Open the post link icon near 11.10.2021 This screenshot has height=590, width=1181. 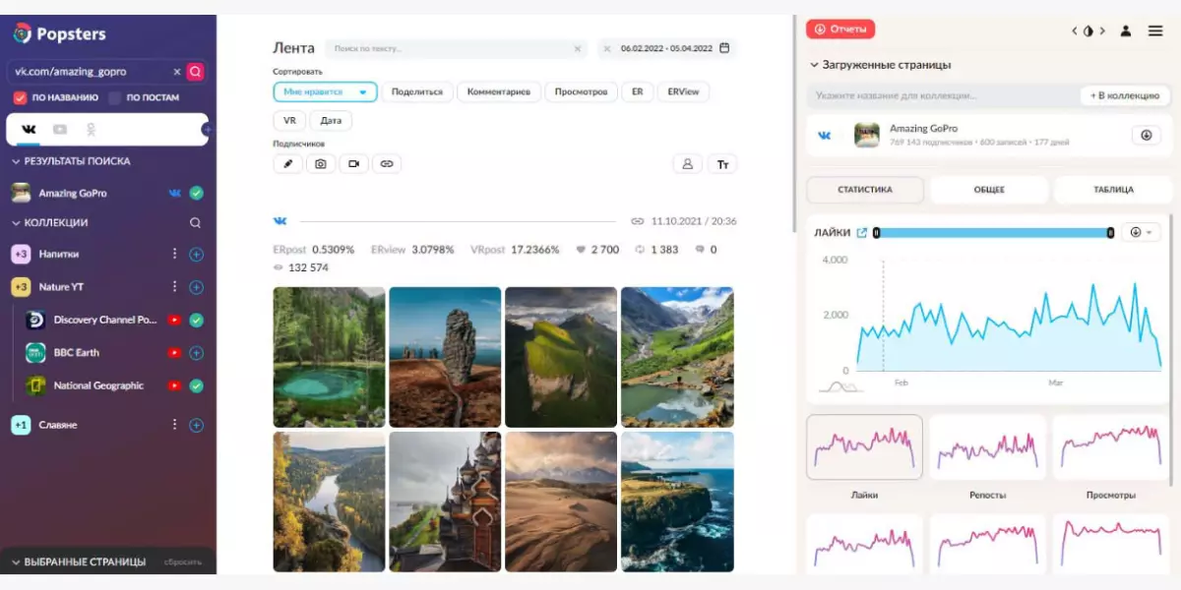coord(637,221)
